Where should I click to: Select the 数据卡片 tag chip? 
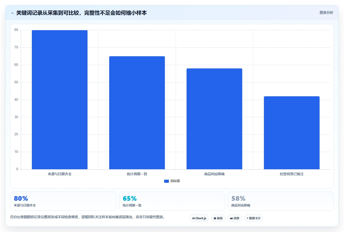[x=253, y=218]
